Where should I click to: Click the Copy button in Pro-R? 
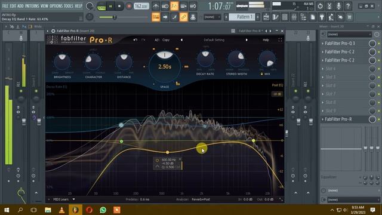[166, 40]
